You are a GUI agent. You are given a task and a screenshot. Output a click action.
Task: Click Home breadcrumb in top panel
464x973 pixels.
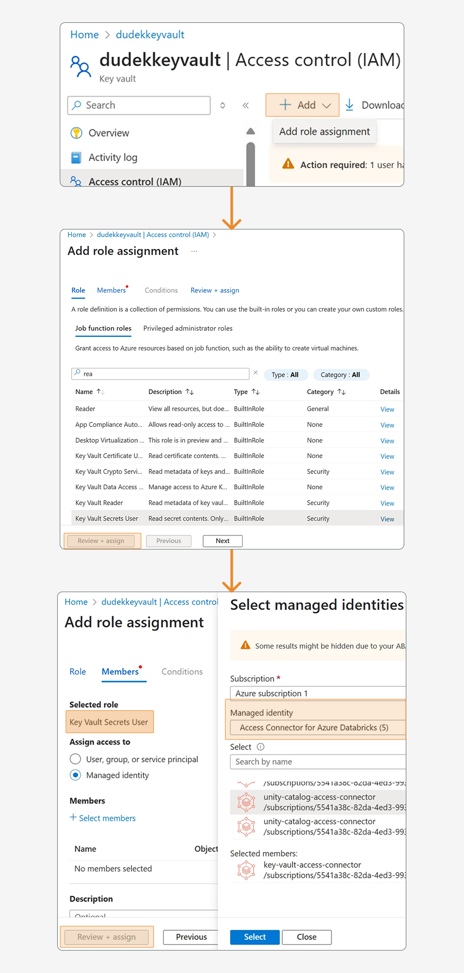point(84,34)
